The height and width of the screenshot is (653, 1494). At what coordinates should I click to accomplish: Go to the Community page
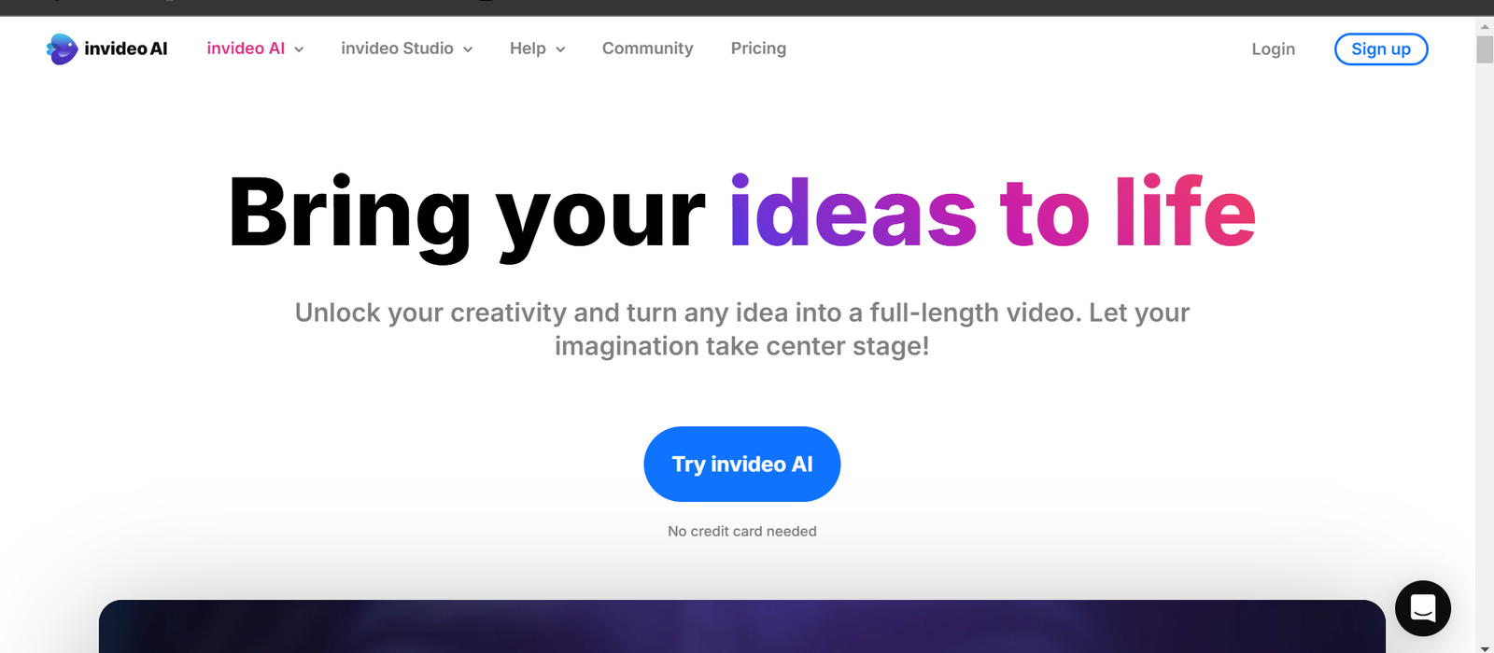point(648,49)
